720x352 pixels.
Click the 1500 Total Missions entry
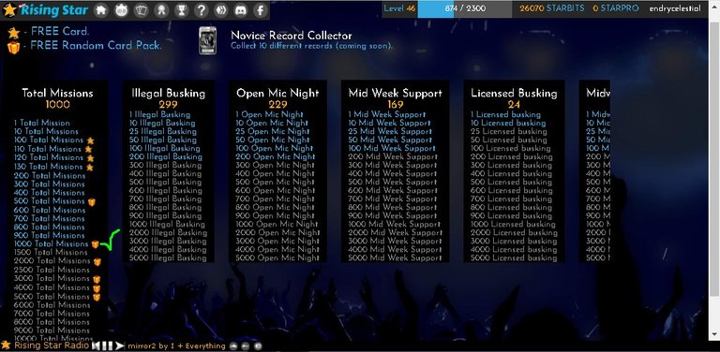click(x=51, y=252)
